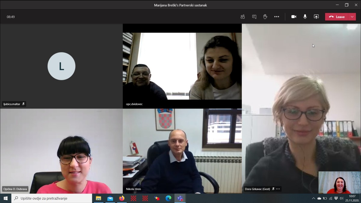
Task: Open Microsoft Edge from the taskbar
Action: click(x=168, y=198)
